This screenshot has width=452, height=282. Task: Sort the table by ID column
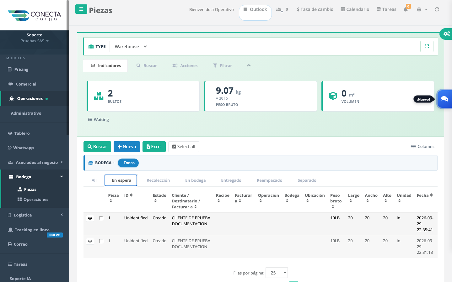point(128,195)
